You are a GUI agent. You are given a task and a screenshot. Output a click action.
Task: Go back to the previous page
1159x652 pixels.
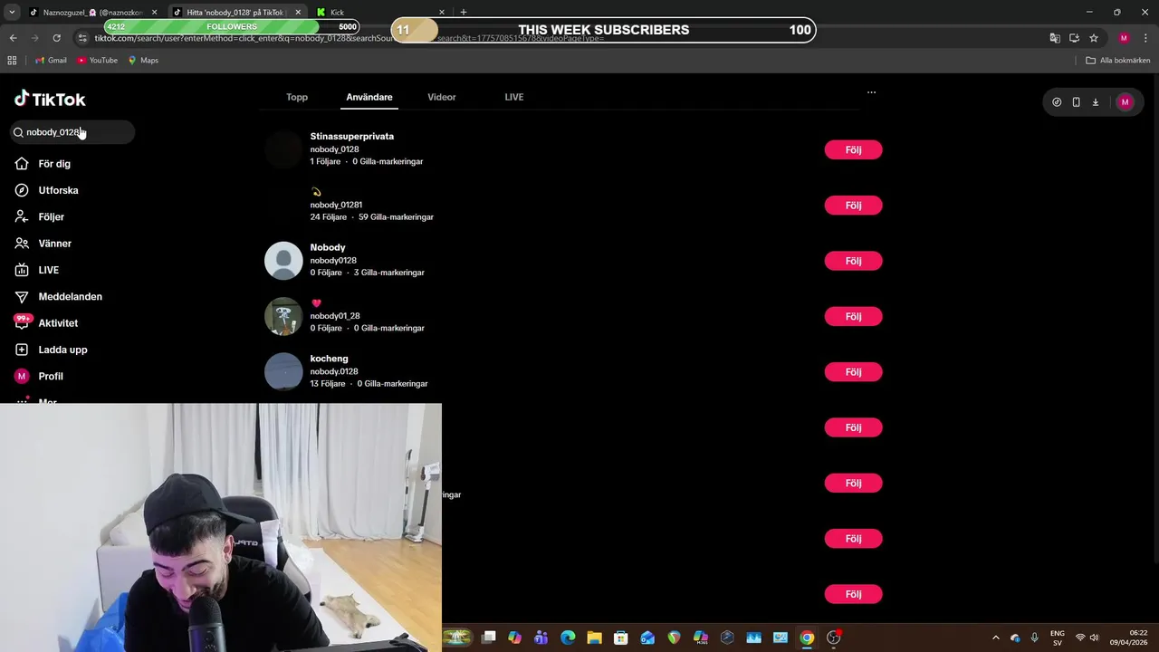(13, 38)
